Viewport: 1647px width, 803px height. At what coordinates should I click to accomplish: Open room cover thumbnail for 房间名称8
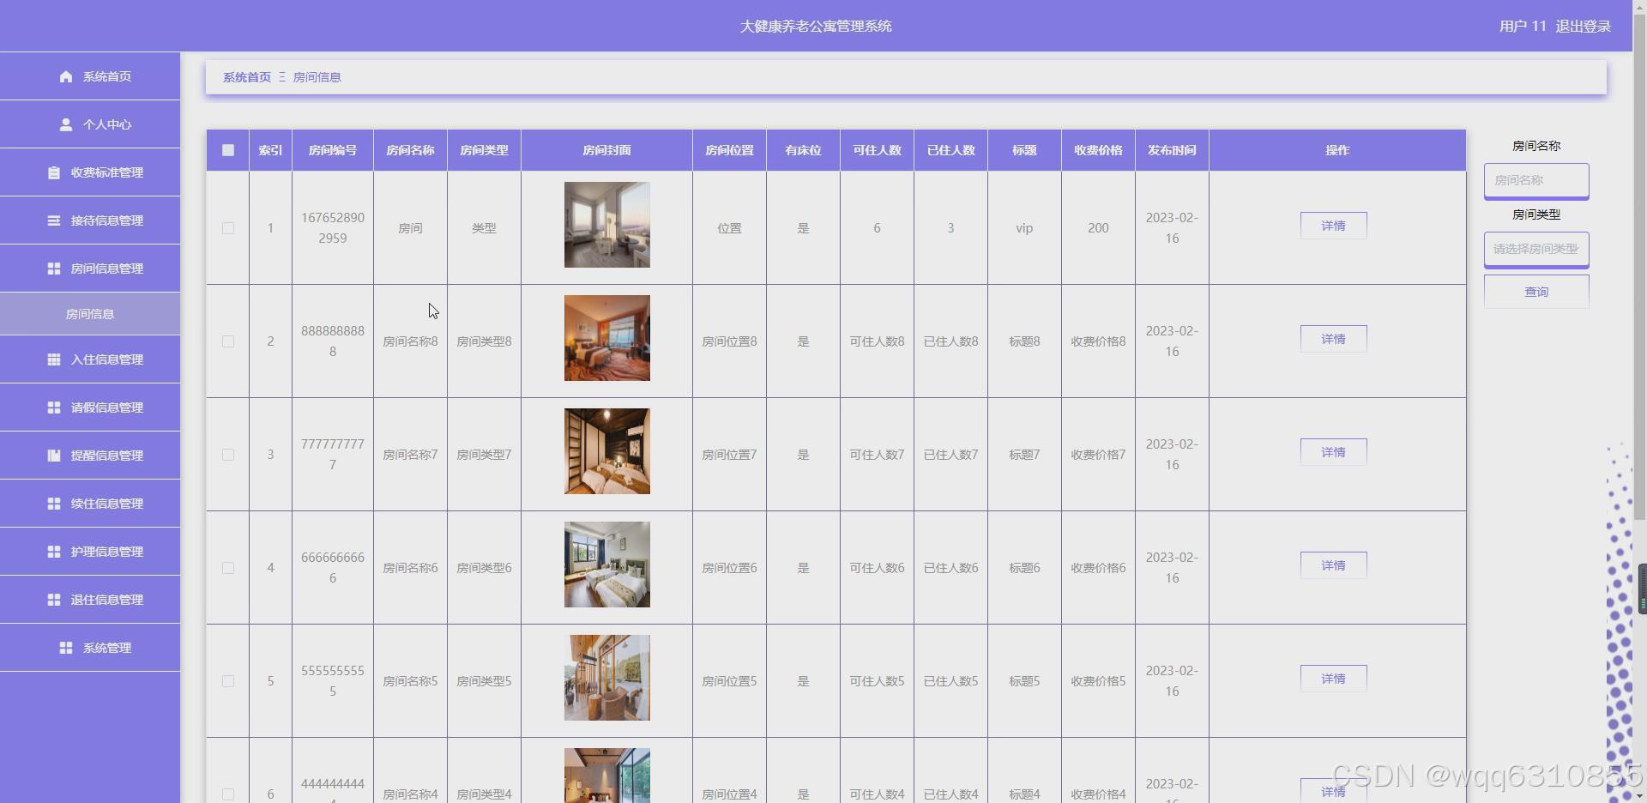[607, 338]
